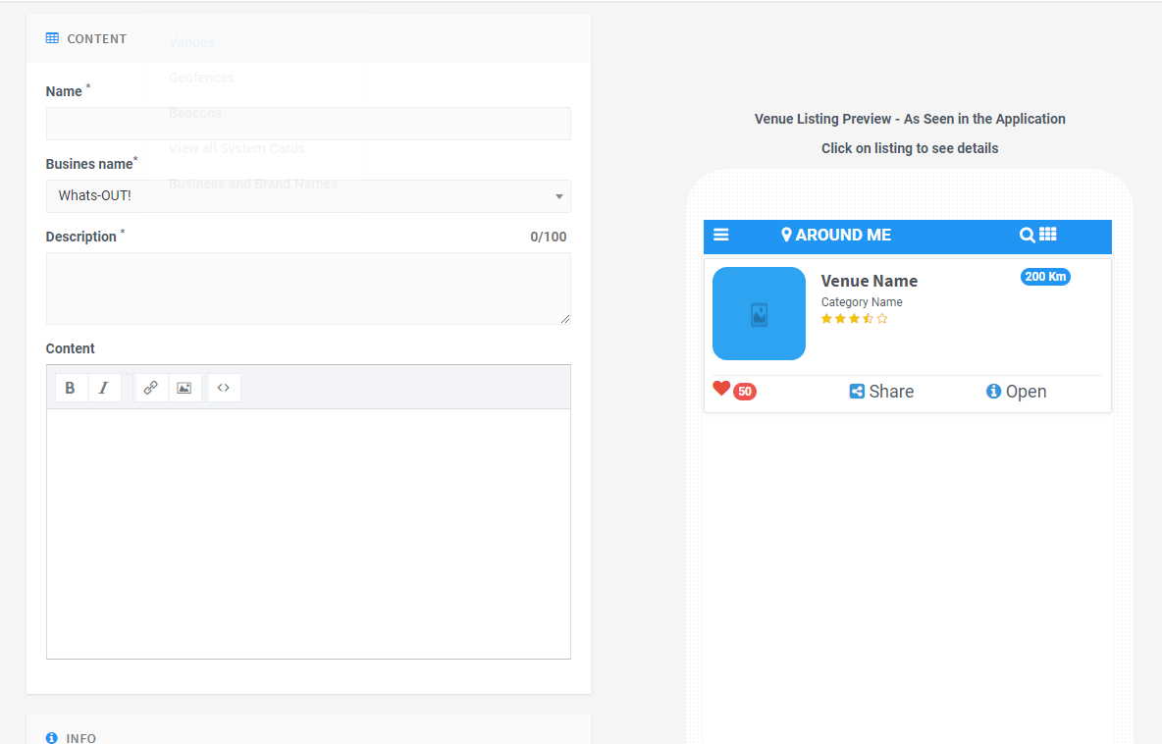Click Open info button on venue
1162x744 pixels.
click(1016, 392)
